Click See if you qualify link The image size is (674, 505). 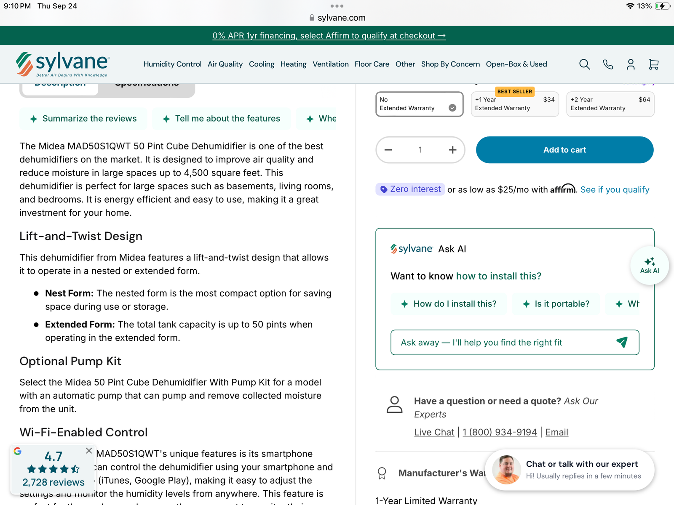coord(615,190)
